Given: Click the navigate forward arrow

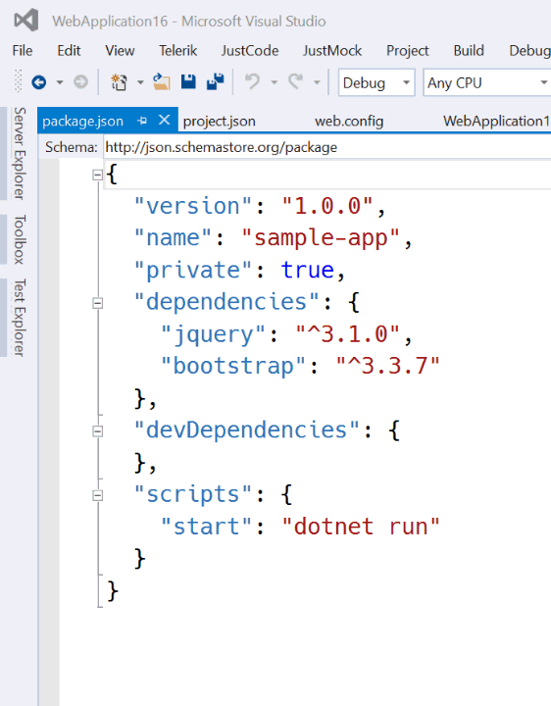Looking at the screenshot, I should coord(80,82).
